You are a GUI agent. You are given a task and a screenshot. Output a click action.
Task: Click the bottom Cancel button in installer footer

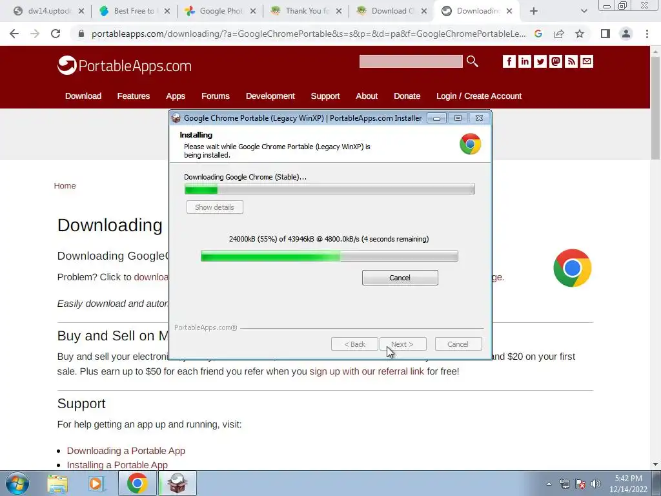click(458, 344)
